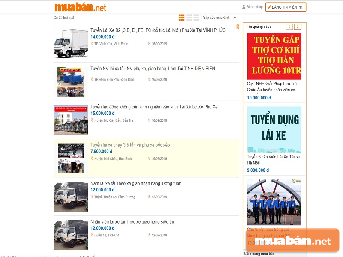Click location pin for TP. Vĩnh Yên
This screenshot has width=343, height=257.
[x=92, y=44]
